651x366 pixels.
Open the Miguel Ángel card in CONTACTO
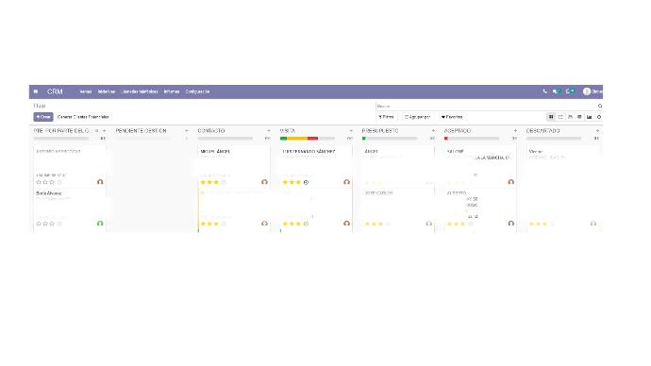pos(234,167)
